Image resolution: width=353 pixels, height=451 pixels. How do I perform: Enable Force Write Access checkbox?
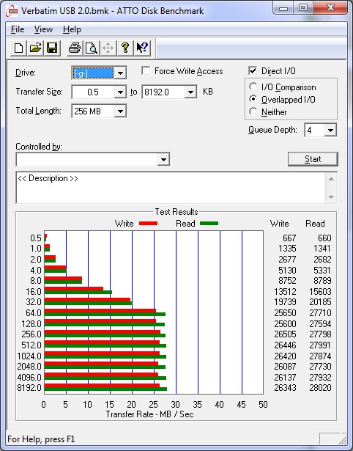146,70
